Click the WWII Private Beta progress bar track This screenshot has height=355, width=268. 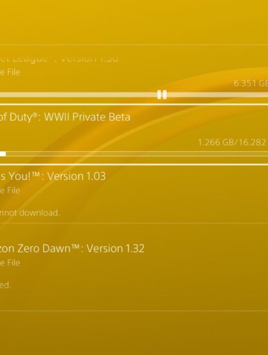click(x=134, y=154)
